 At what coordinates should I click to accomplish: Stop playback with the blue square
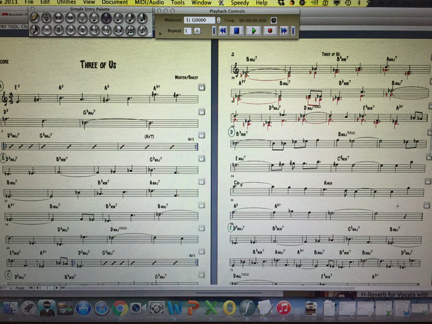pyautogui.click(x=236, y=30)
